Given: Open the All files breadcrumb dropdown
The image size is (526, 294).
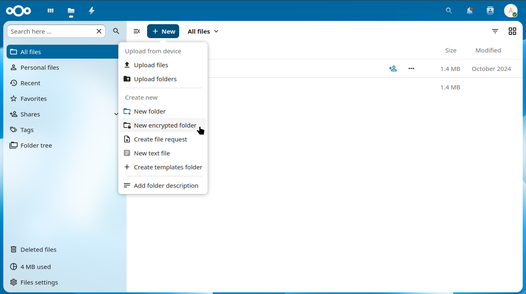Looking at the screenshot, I should coord(216,31).
